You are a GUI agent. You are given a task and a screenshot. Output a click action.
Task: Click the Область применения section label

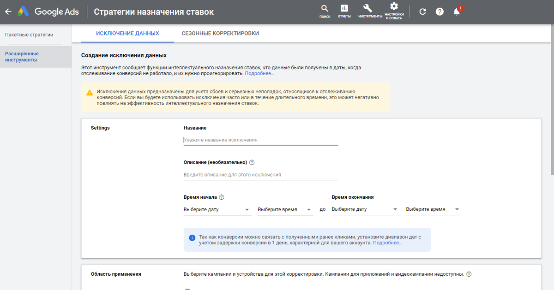(116, 274)
